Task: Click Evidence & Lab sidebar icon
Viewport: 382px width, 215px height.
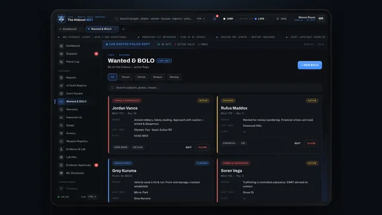Action: [x=61, y=149]
